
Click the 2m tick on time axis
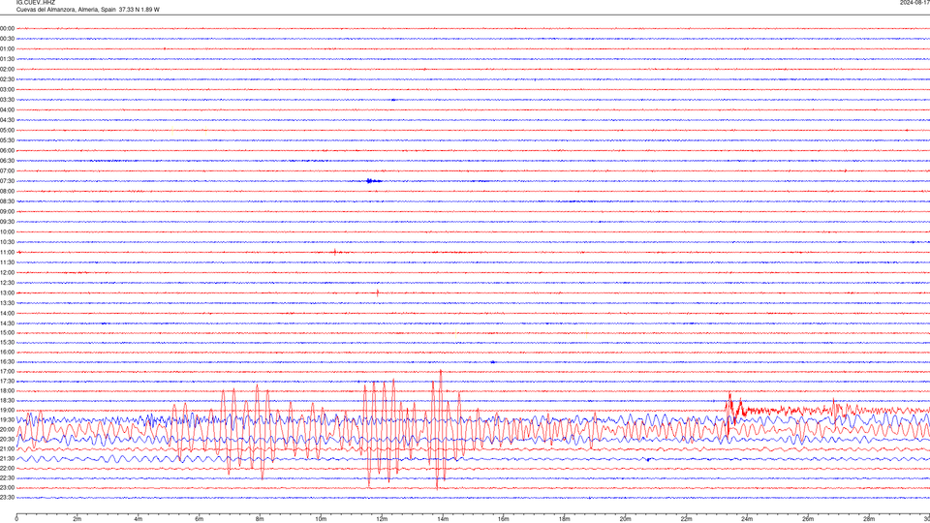tap(77, 519)
